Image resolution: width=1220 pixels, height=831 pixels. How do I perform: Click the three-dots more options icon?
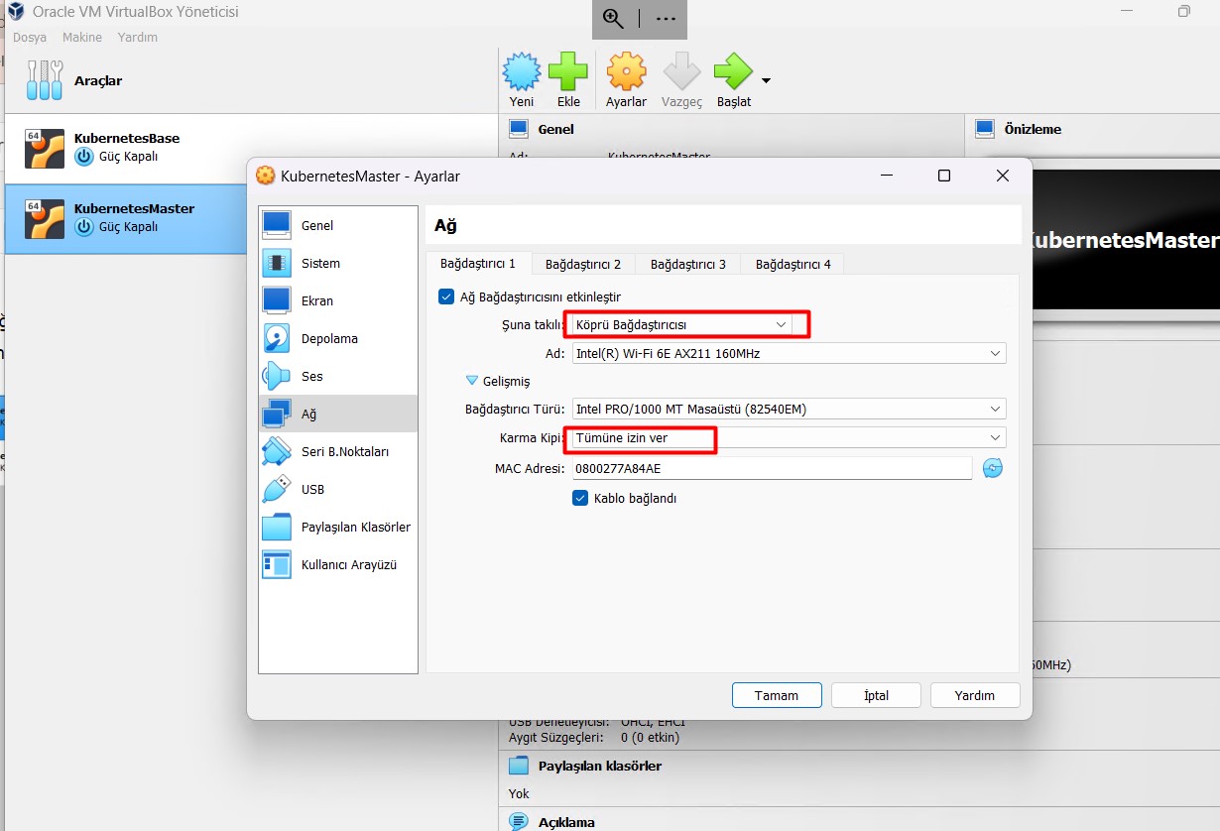tap(665, 18)
